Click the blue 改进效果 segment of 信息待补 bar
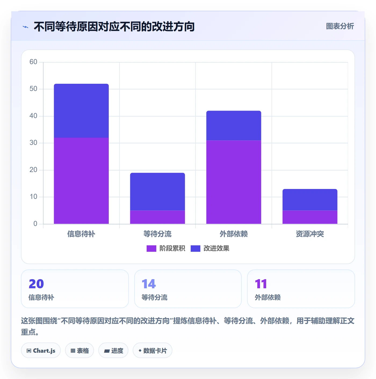 (x=81, y=111)
